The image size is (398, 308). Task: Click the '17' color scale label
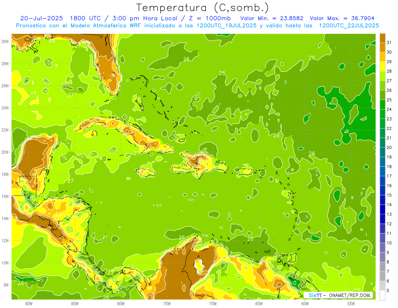pos(389,176)
